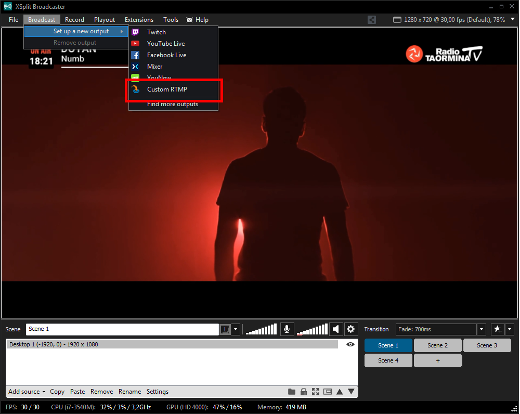Viewport: 520px width, 414px height.
Task: Click the XSplit Broadcaster logo icon
Action: 8,6
